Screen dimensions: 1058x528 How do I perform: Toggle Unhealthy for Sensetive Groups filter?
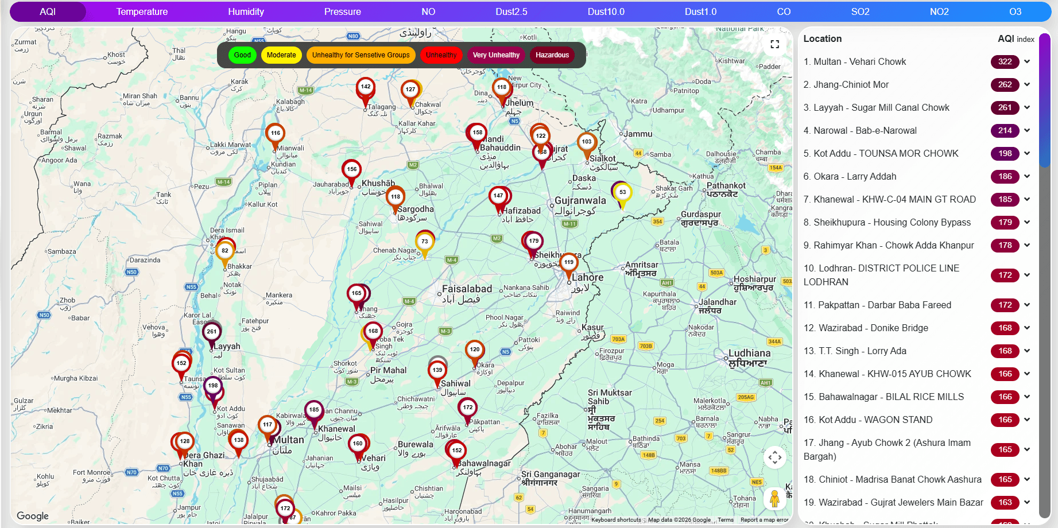coord(361,55)
